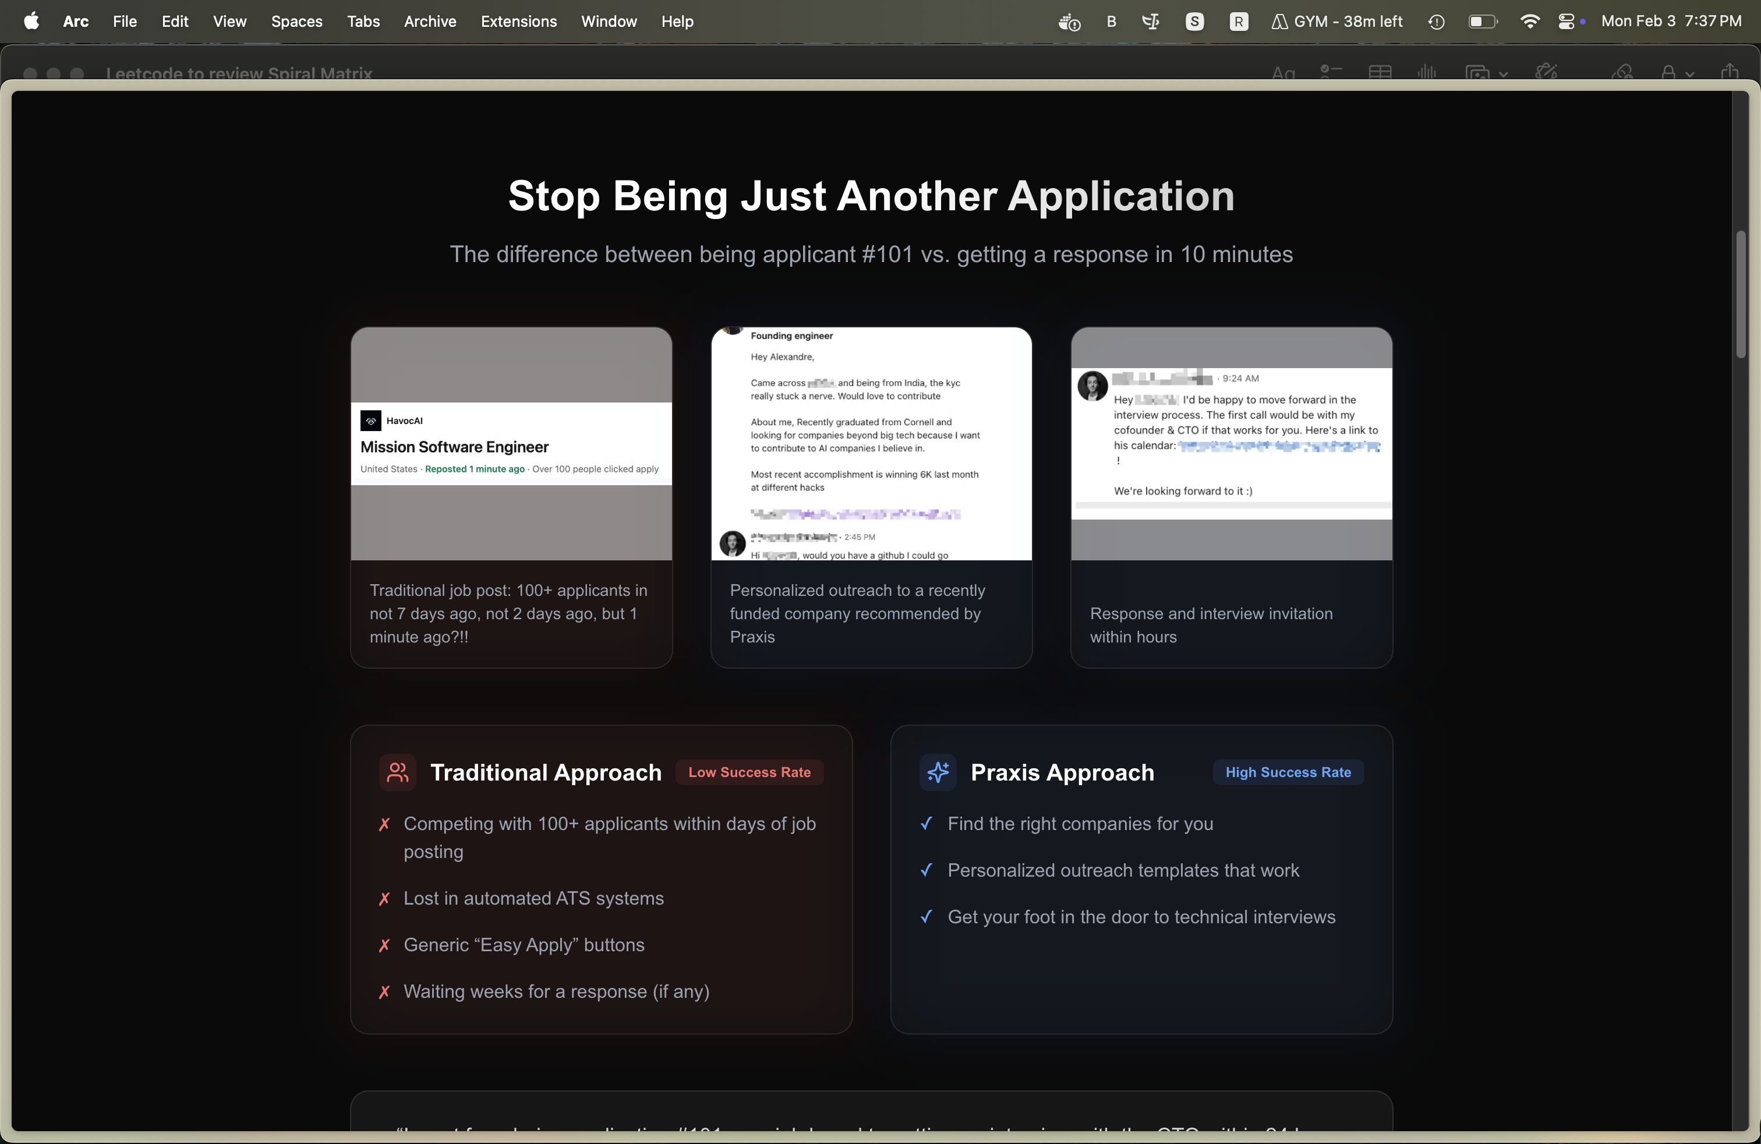Screen dimensions: 1761x1144
Task: Click Personalized outreach templates that work
Action: (1123, 870)
